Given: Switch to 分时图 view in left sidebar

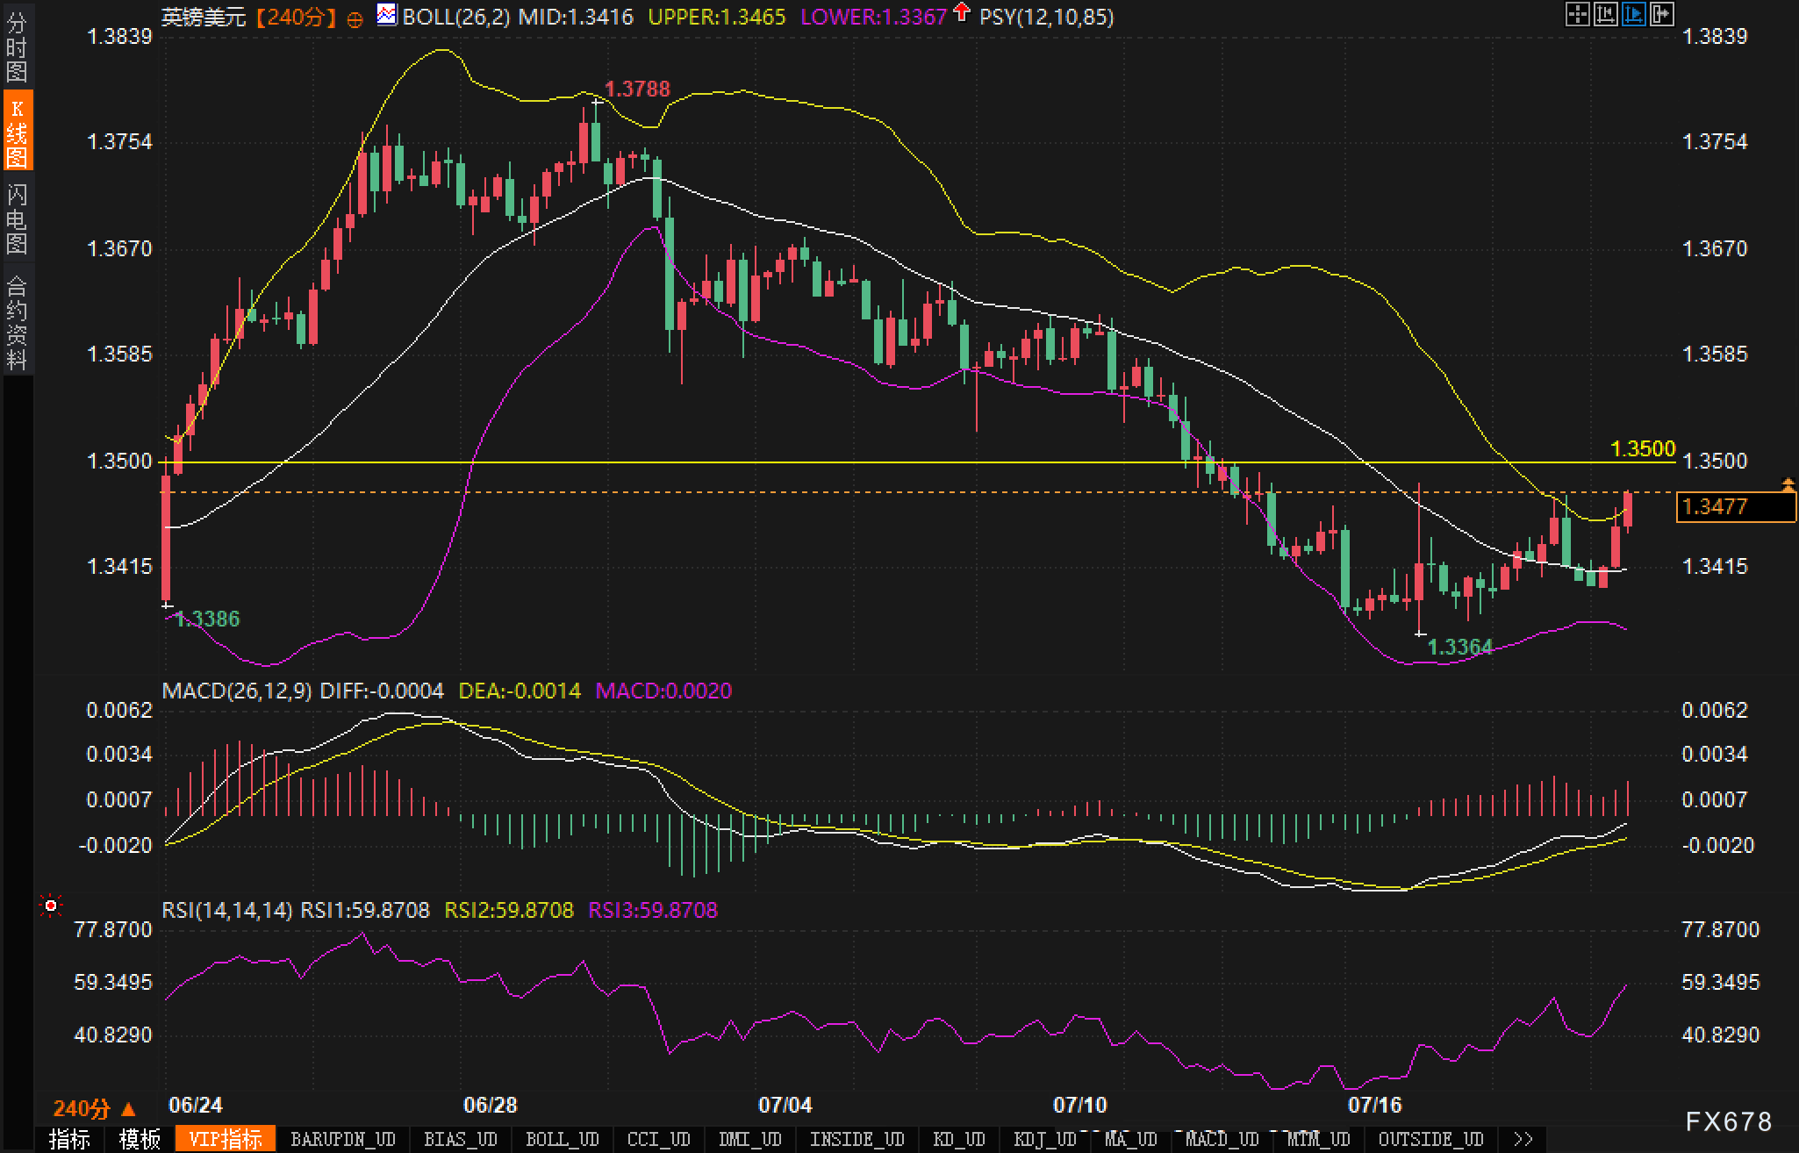Looking at the screenshot, I should [16, 46].
